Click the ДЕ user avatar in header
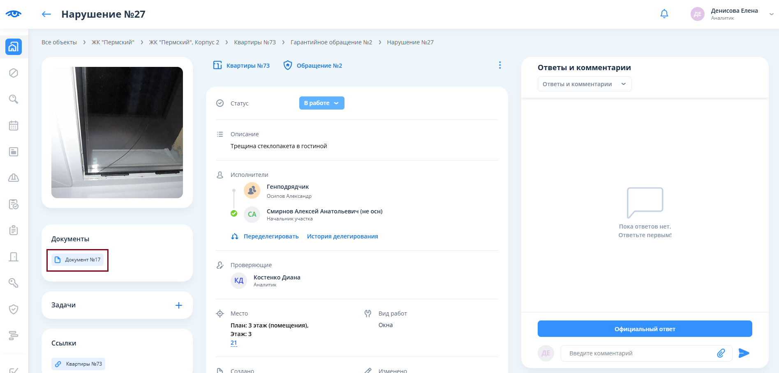 (698, 14)
